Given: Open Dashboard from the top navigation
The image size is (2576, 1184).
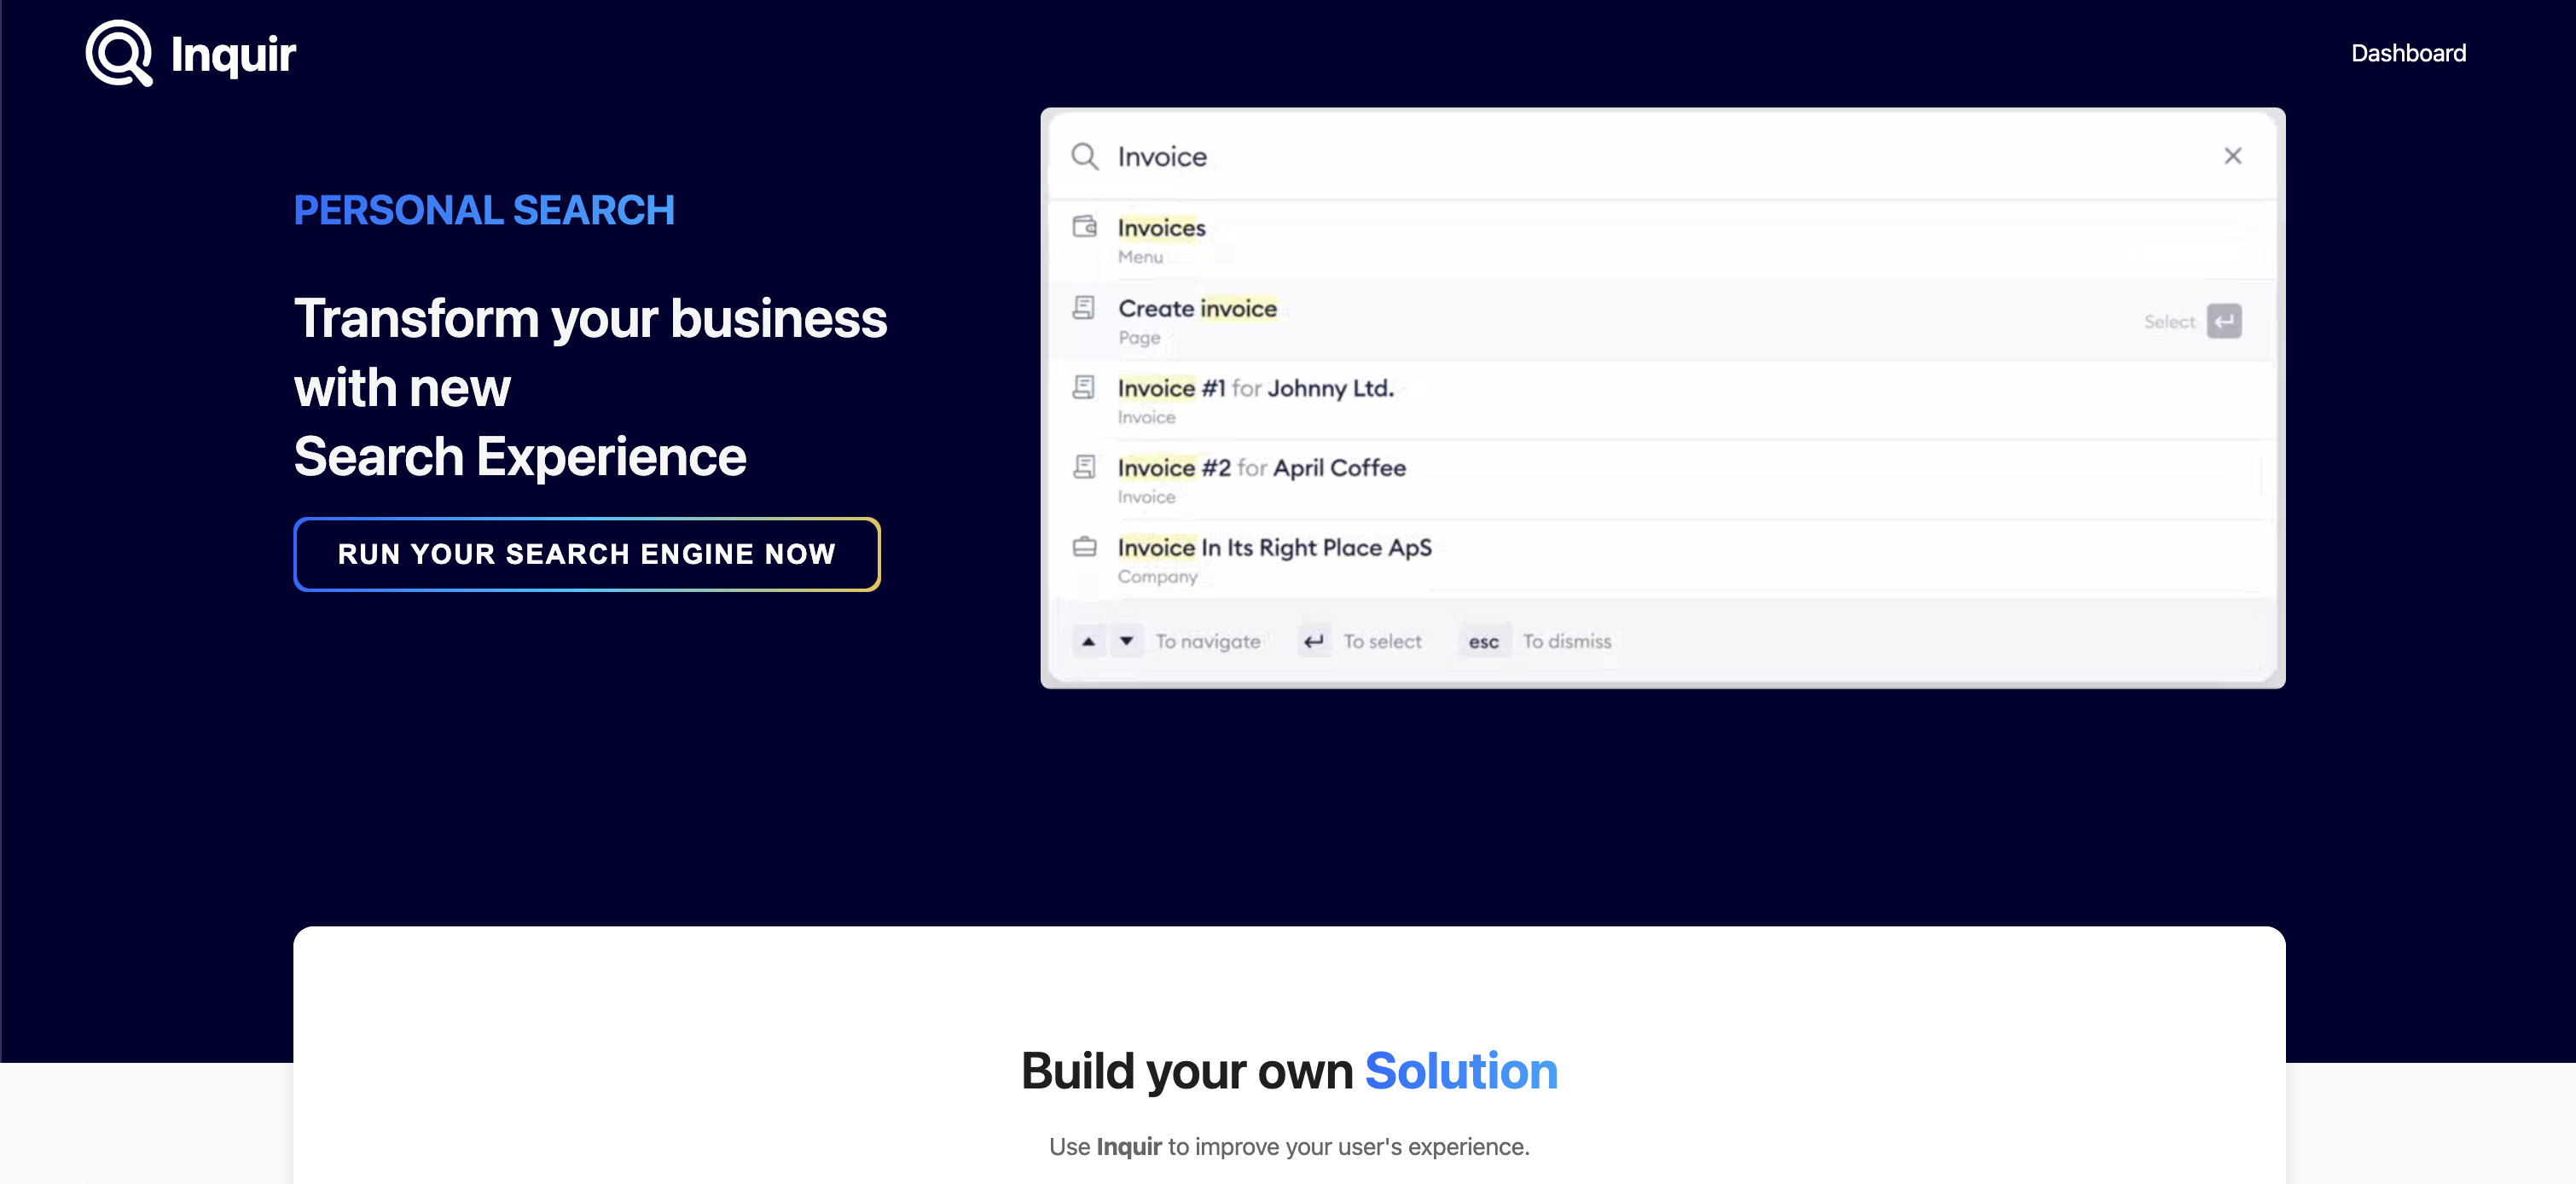Looking at the screenshot, I should [x=2407, y=53].
